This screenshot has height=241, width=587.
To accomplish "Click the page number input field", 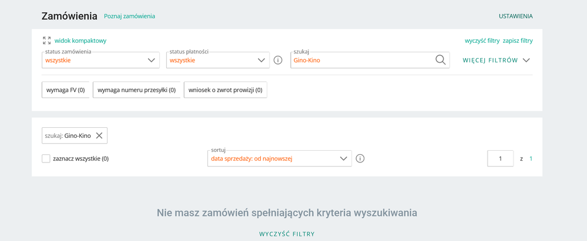I will (x=501, y=158).
